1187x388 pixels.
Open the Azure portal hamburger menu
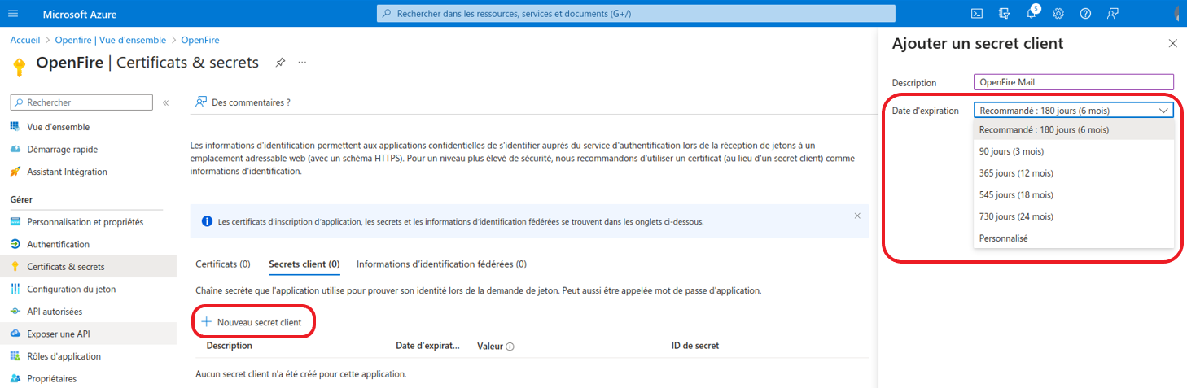point(13,14)
